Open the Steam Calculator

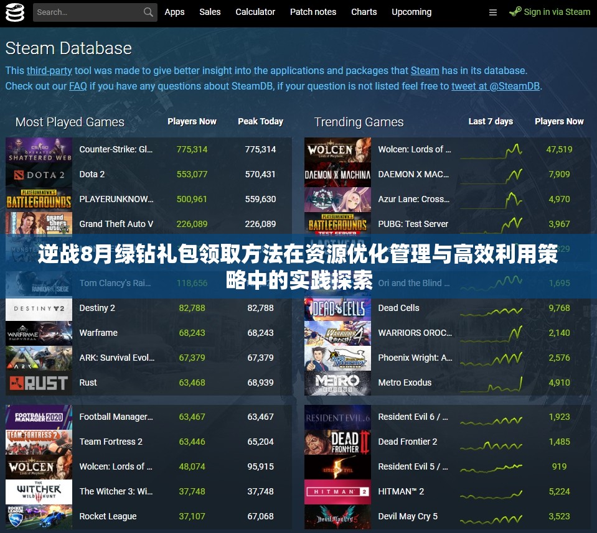coord(255,12)
